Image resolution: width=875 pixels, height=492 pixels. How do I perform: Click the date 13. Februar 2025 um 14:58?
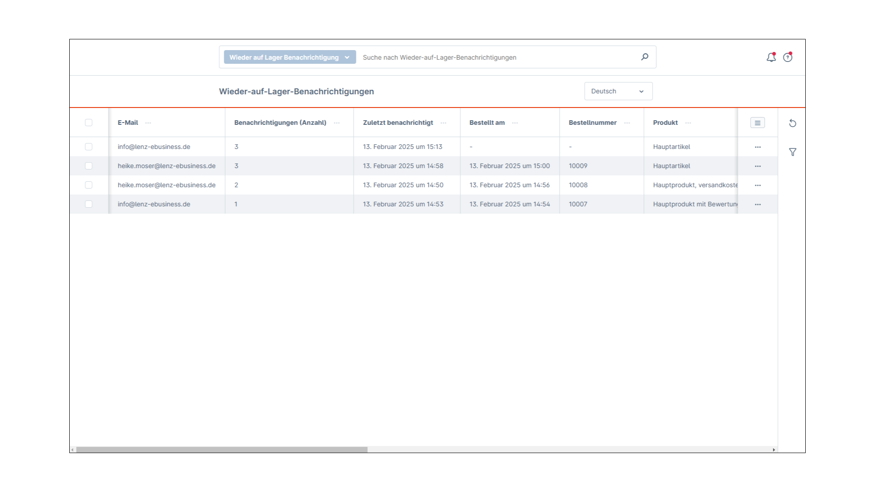click(x=403, y=166)
